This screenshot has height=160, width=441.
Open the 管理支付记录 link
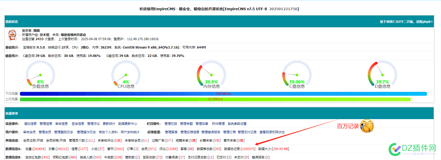pyautogui.click(x=247, y=132)
